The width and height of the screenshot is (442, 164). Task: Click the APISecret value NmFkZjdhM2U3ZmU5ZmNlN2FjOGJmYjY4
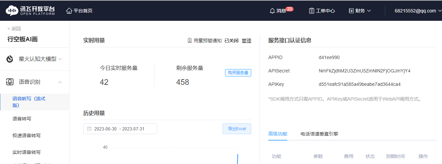pyautogui.click(x=364, y=71)
